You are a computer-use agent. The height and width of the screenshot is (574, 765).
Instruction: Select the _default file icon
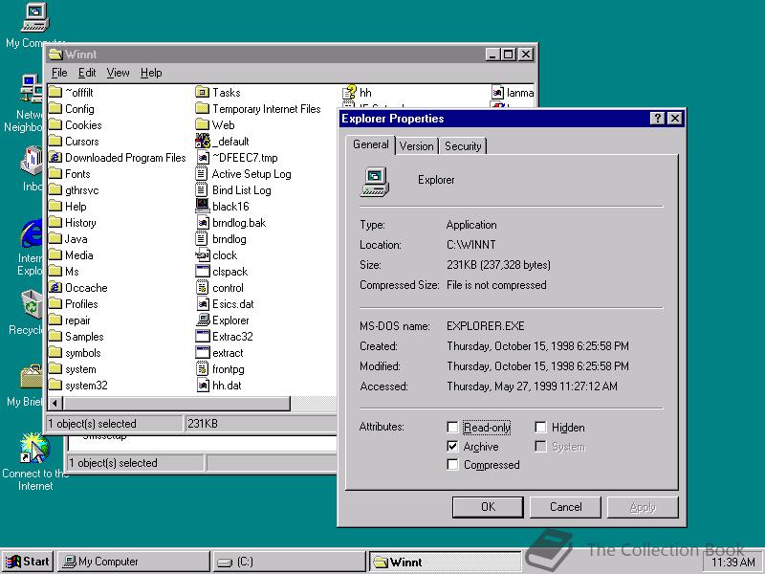click(203, 141)
